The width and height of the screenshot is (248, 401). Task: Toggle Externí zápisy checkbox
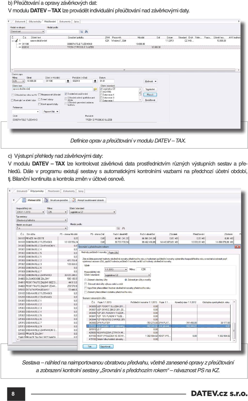point(40,99)
